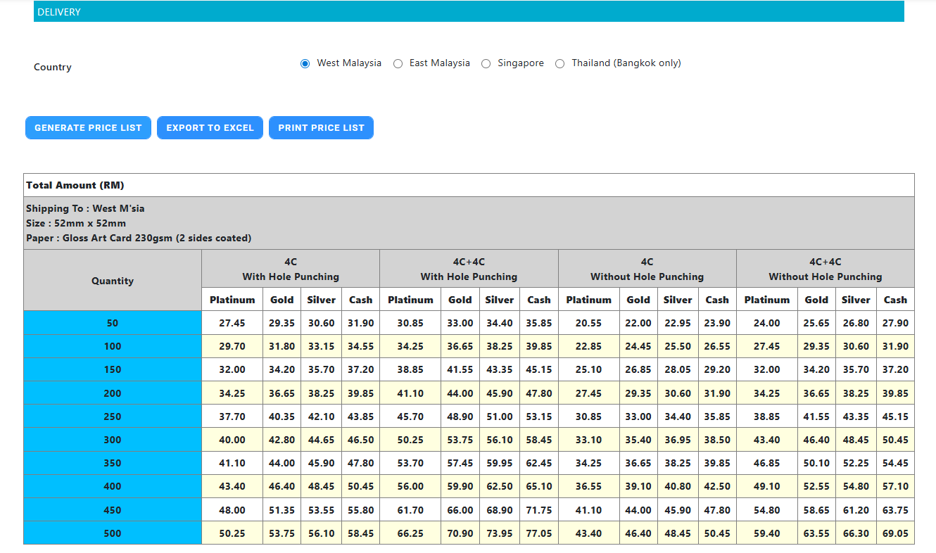Click Print Price List button

[321, 128]
